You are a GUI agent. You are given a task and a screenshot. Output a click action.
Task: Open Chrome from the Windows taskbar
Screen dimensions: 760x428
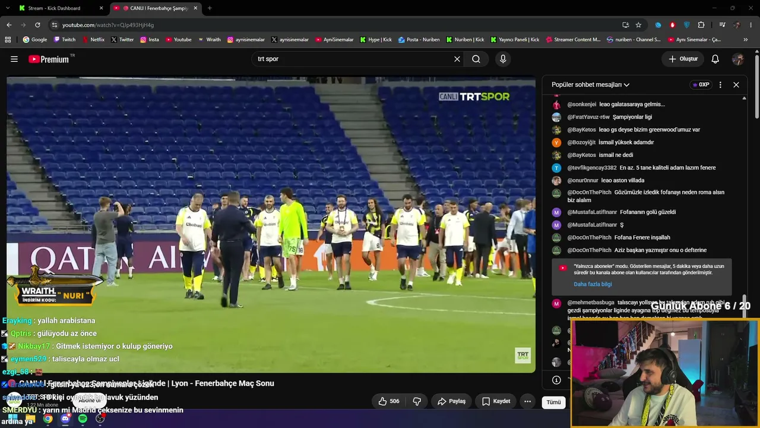pos(47,419)
